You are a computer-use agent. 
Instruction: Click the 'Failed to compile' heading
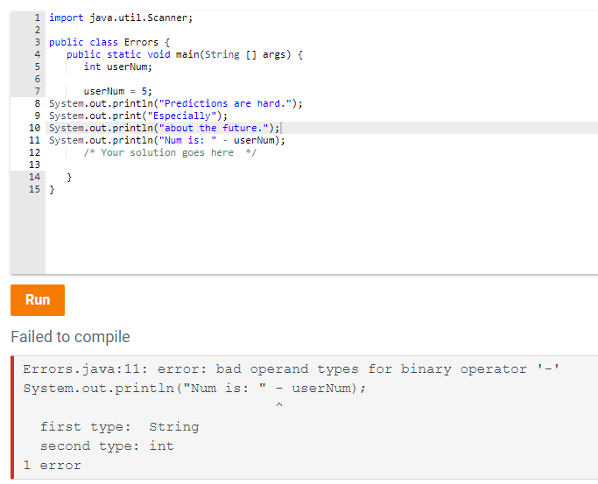(x=71, y=337)
